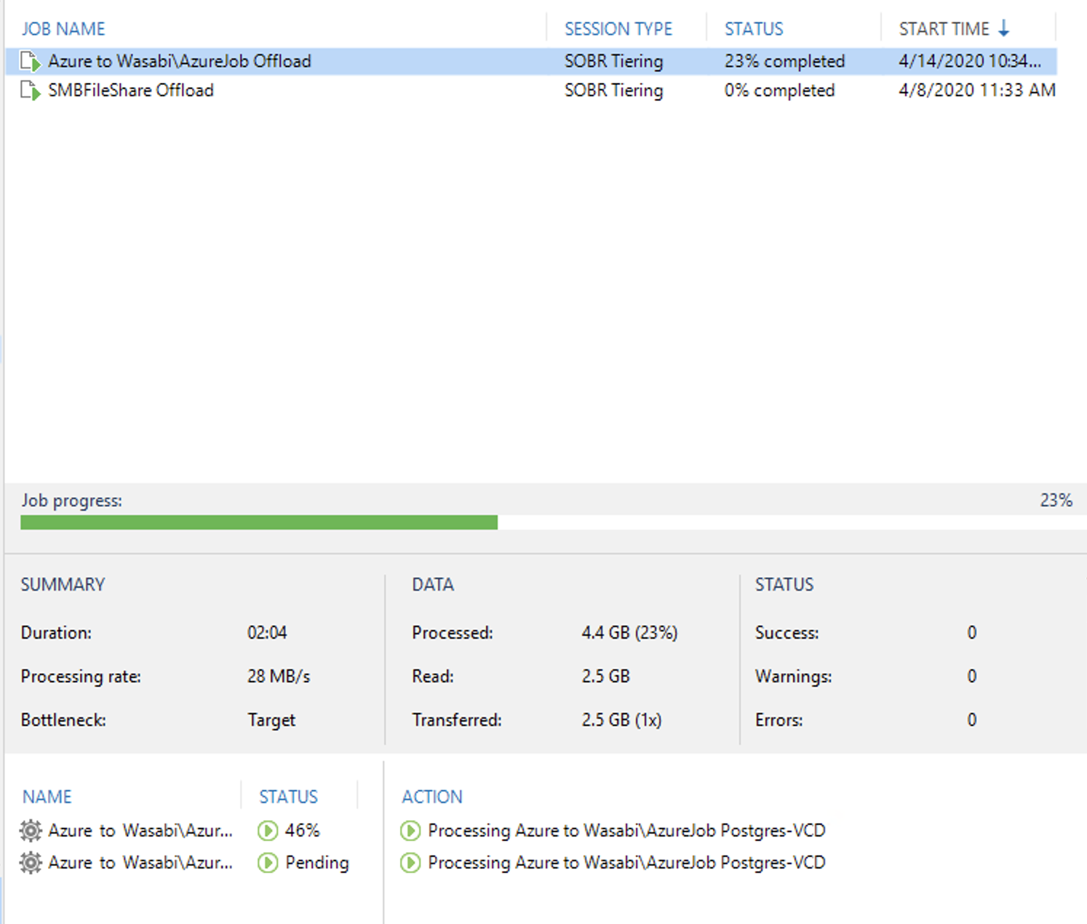The width and height of the screenshot is (1087, 924).
Task: Click the Success count value
Action: pyautogui.click(x=972, y=633)
